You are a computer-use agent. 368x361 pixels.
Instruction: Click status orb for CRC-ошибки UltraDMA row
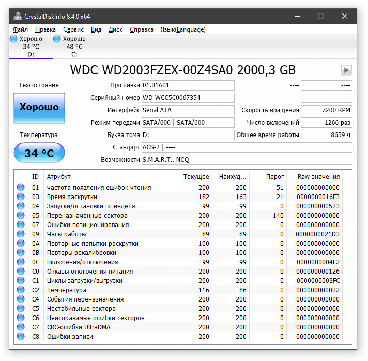pos(21,327)
